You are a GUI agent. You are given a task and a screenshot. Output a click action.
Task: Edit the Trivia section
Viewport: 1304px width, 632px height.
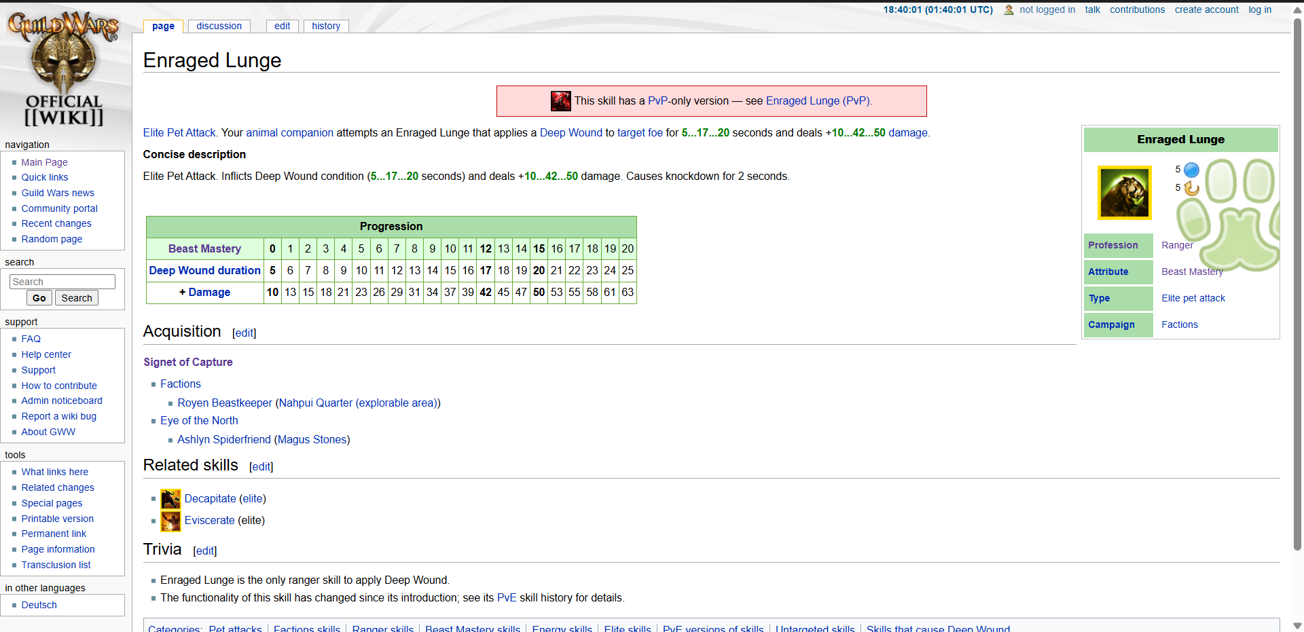point(205,551)
